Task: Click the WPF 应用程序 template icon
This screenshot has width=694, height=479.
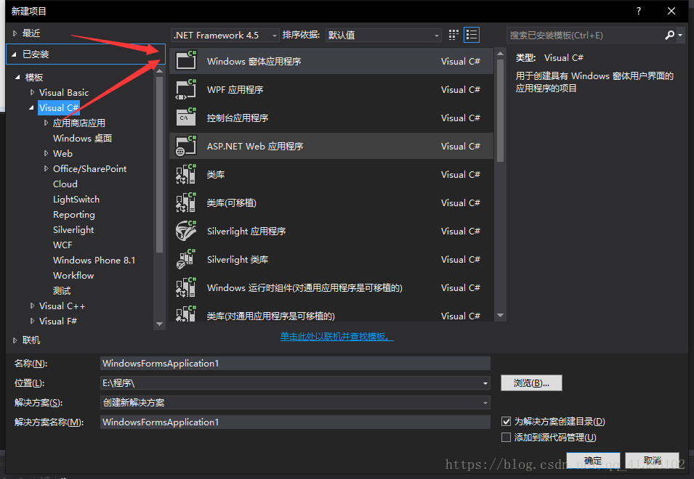Action: pyautogui.click(x=186, y=89)
